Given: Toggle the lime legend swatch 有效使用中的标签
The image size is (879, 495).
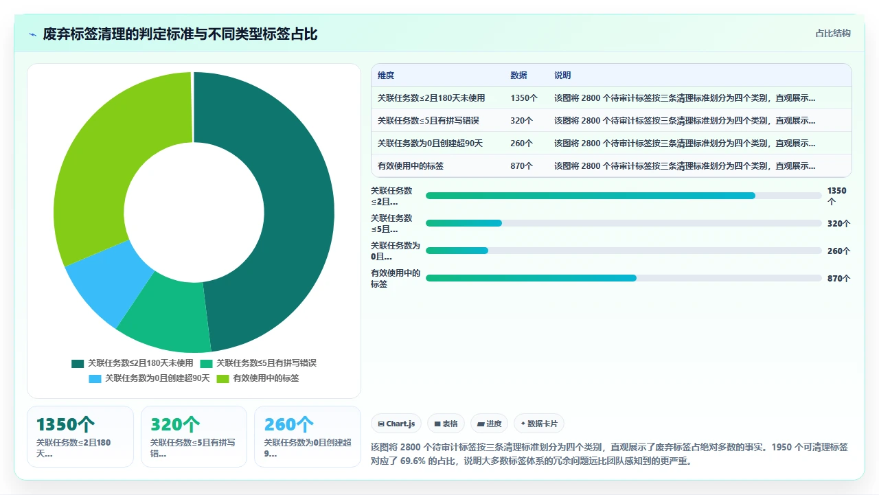Looking at the screenshot, I should (x=222, y=378).
